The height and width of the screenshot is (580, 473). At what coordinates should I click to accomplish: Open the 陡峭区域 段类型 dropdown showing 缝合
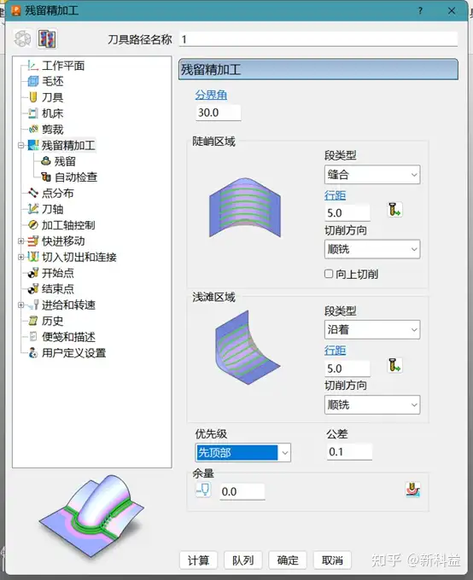click(x=372, y=175)
